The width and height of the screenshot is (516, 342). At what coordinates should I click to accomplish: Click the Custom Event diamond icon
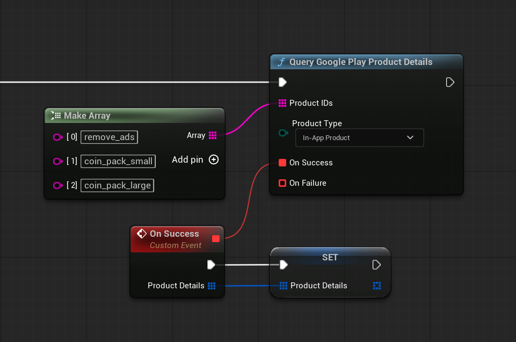click(142, 234)
